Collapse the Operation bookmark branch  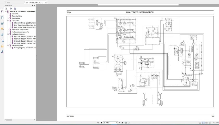[x=8, y=21]
